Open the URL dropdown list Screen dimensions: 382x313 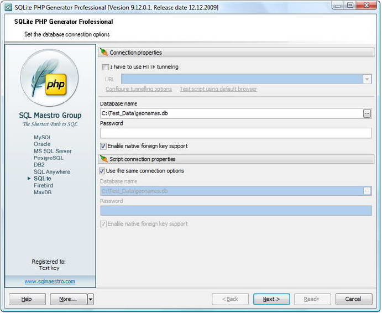point(367,79)
